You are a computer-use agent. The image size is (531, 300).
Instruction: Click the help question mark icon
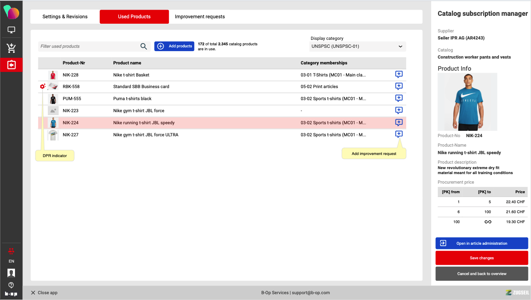coord(11,285)
